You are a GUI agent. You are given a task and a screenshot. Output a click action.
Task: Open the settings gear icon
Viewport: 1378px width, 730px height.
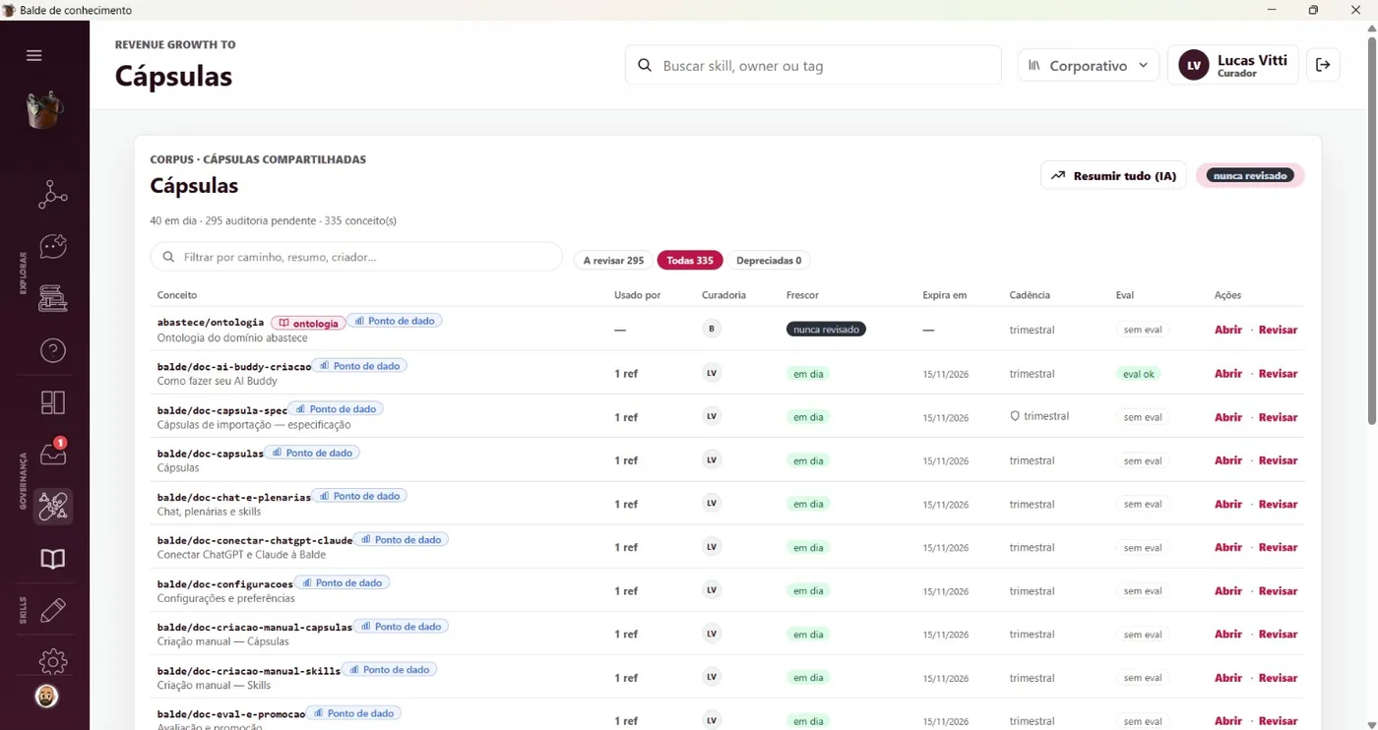(x=53, y=661)
